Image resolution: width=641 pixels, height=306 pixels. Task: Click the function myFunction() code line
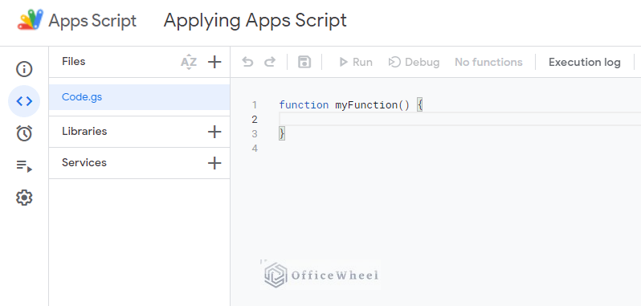click(351, 105)
